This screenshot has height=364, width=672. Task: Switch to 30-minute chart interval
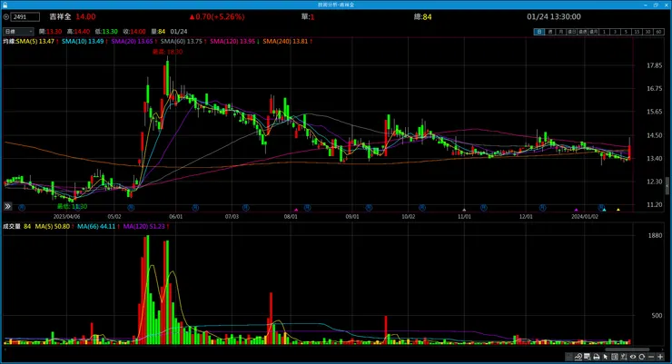pyautogui.click(x=647, y=32)
